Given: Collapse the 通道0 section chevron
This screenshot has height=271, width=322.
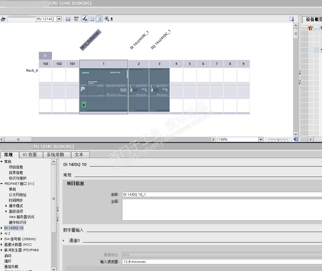Looking at the screenshot, I should pyautogui.click(x=63, y=240).
